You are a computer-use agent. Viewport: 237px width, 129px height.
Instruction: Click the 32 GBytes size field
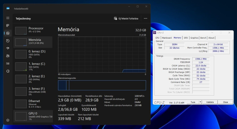point(174,48)
